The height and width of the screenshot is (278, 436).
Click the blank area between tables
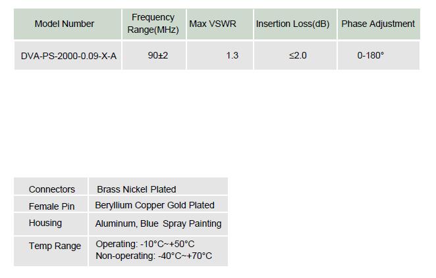(217, 124)
